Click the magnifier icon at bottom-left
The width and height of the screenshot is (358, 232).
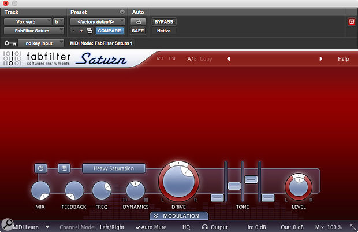point(8,224)
